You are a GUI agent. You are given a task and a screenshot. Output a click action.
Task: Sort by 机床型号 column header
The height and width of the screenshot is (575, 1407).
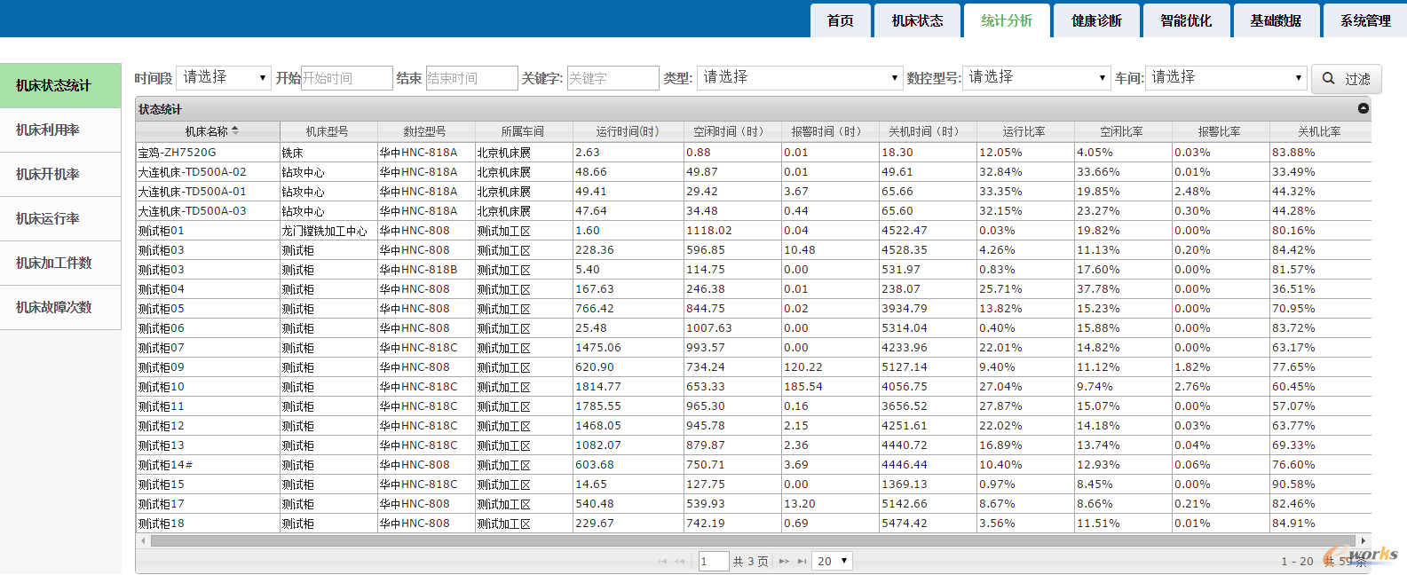(328, 131)
